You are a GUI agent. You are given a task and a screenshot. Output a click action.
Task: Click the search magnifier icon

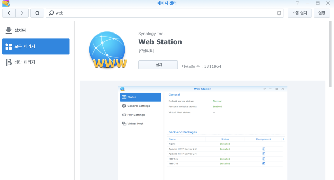(51, 13)
